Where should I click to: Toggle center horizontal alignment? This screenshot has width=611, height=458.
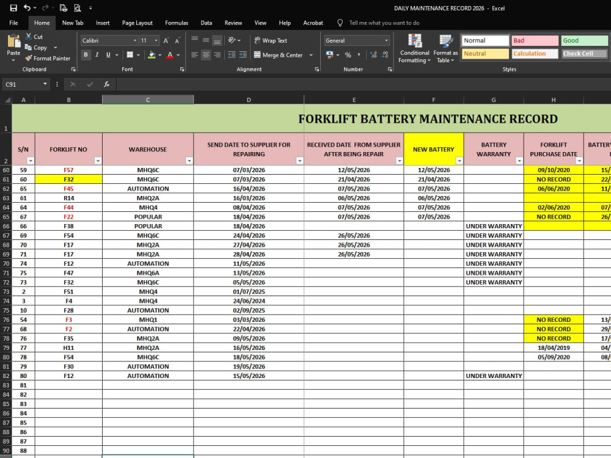click(x=206, y=55)
